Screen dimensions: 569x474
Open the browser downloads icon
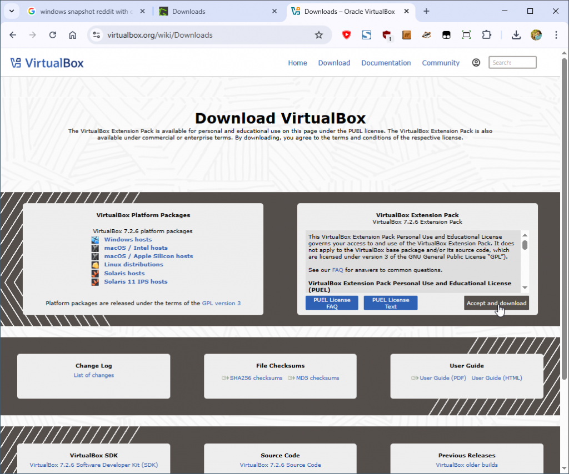[516, 35]
